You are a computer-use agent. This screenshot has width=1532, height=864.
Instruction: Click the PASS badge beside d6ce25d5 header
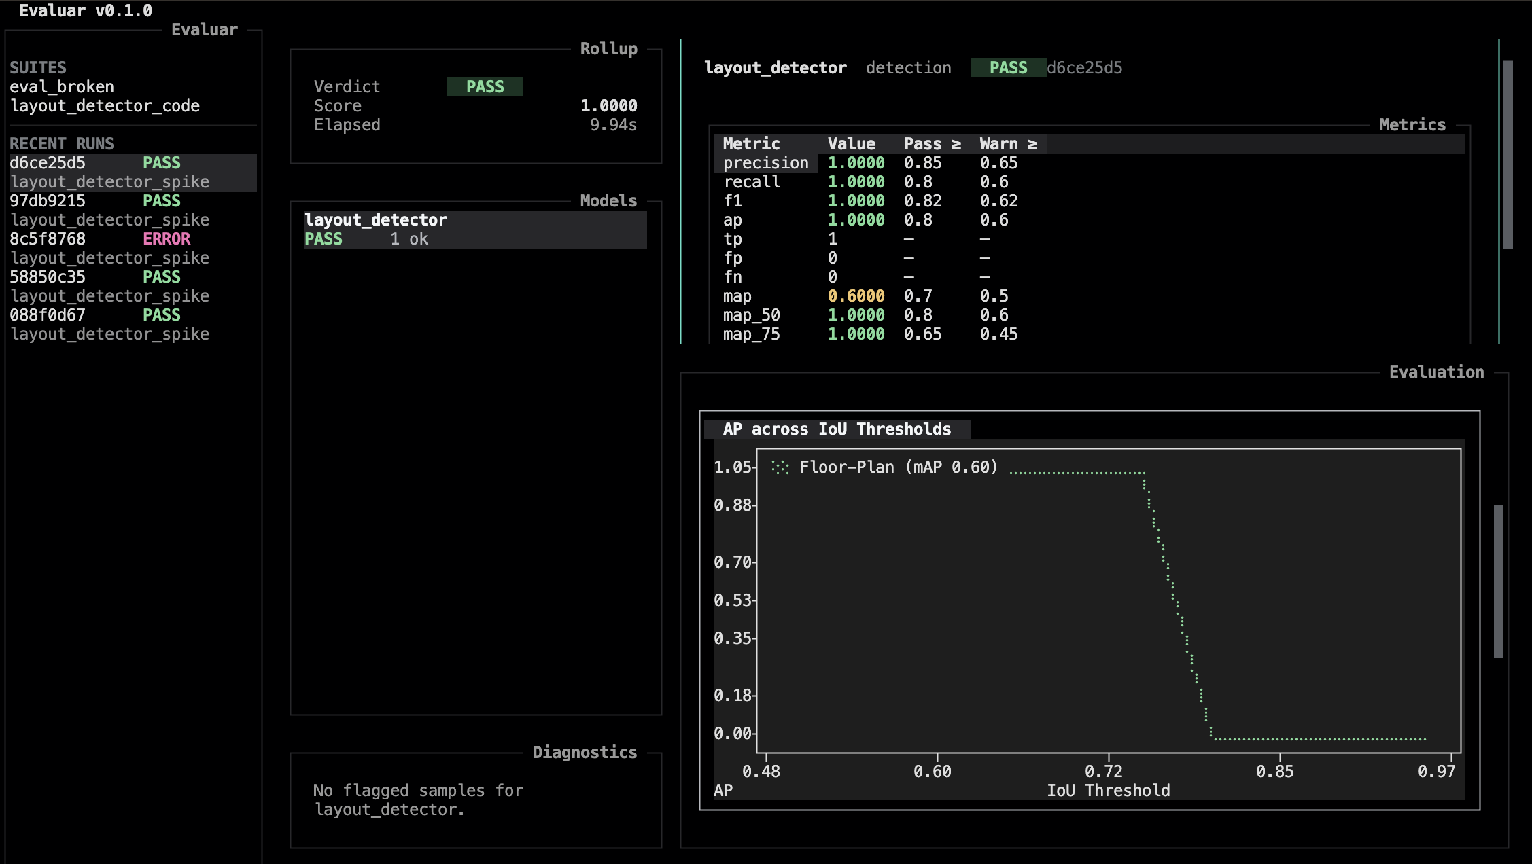1009,68
